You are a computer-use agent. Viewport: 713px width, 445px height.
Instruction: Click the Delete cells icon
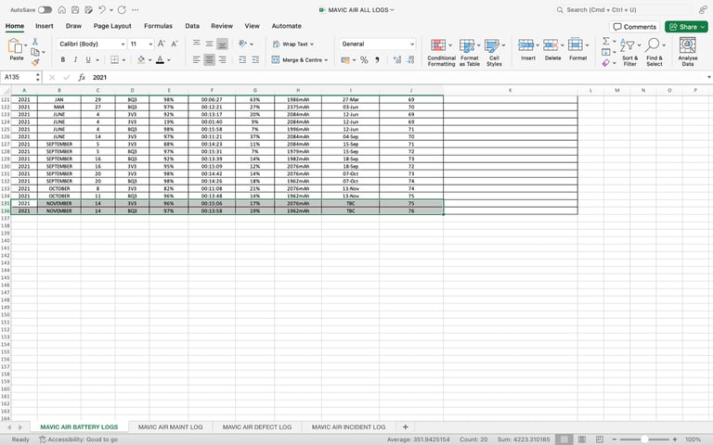[x=551, y=44]
